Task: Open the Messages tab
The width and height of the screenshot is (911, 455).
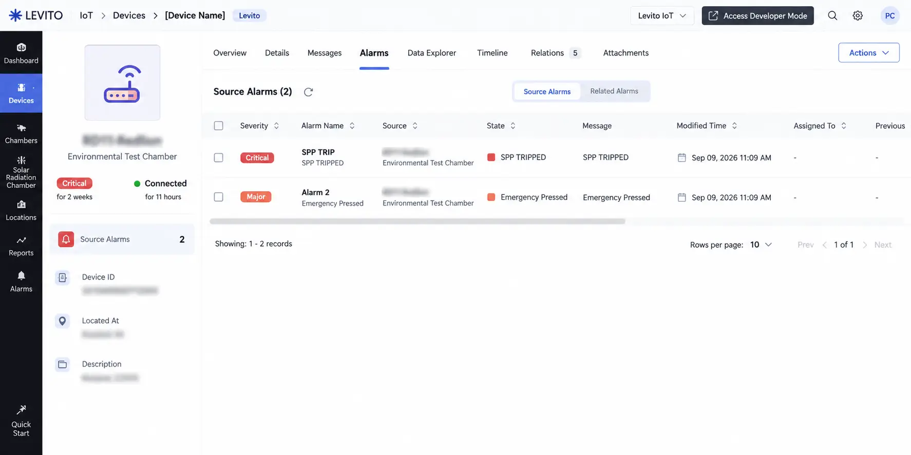Action: click(x=325, y=53)
